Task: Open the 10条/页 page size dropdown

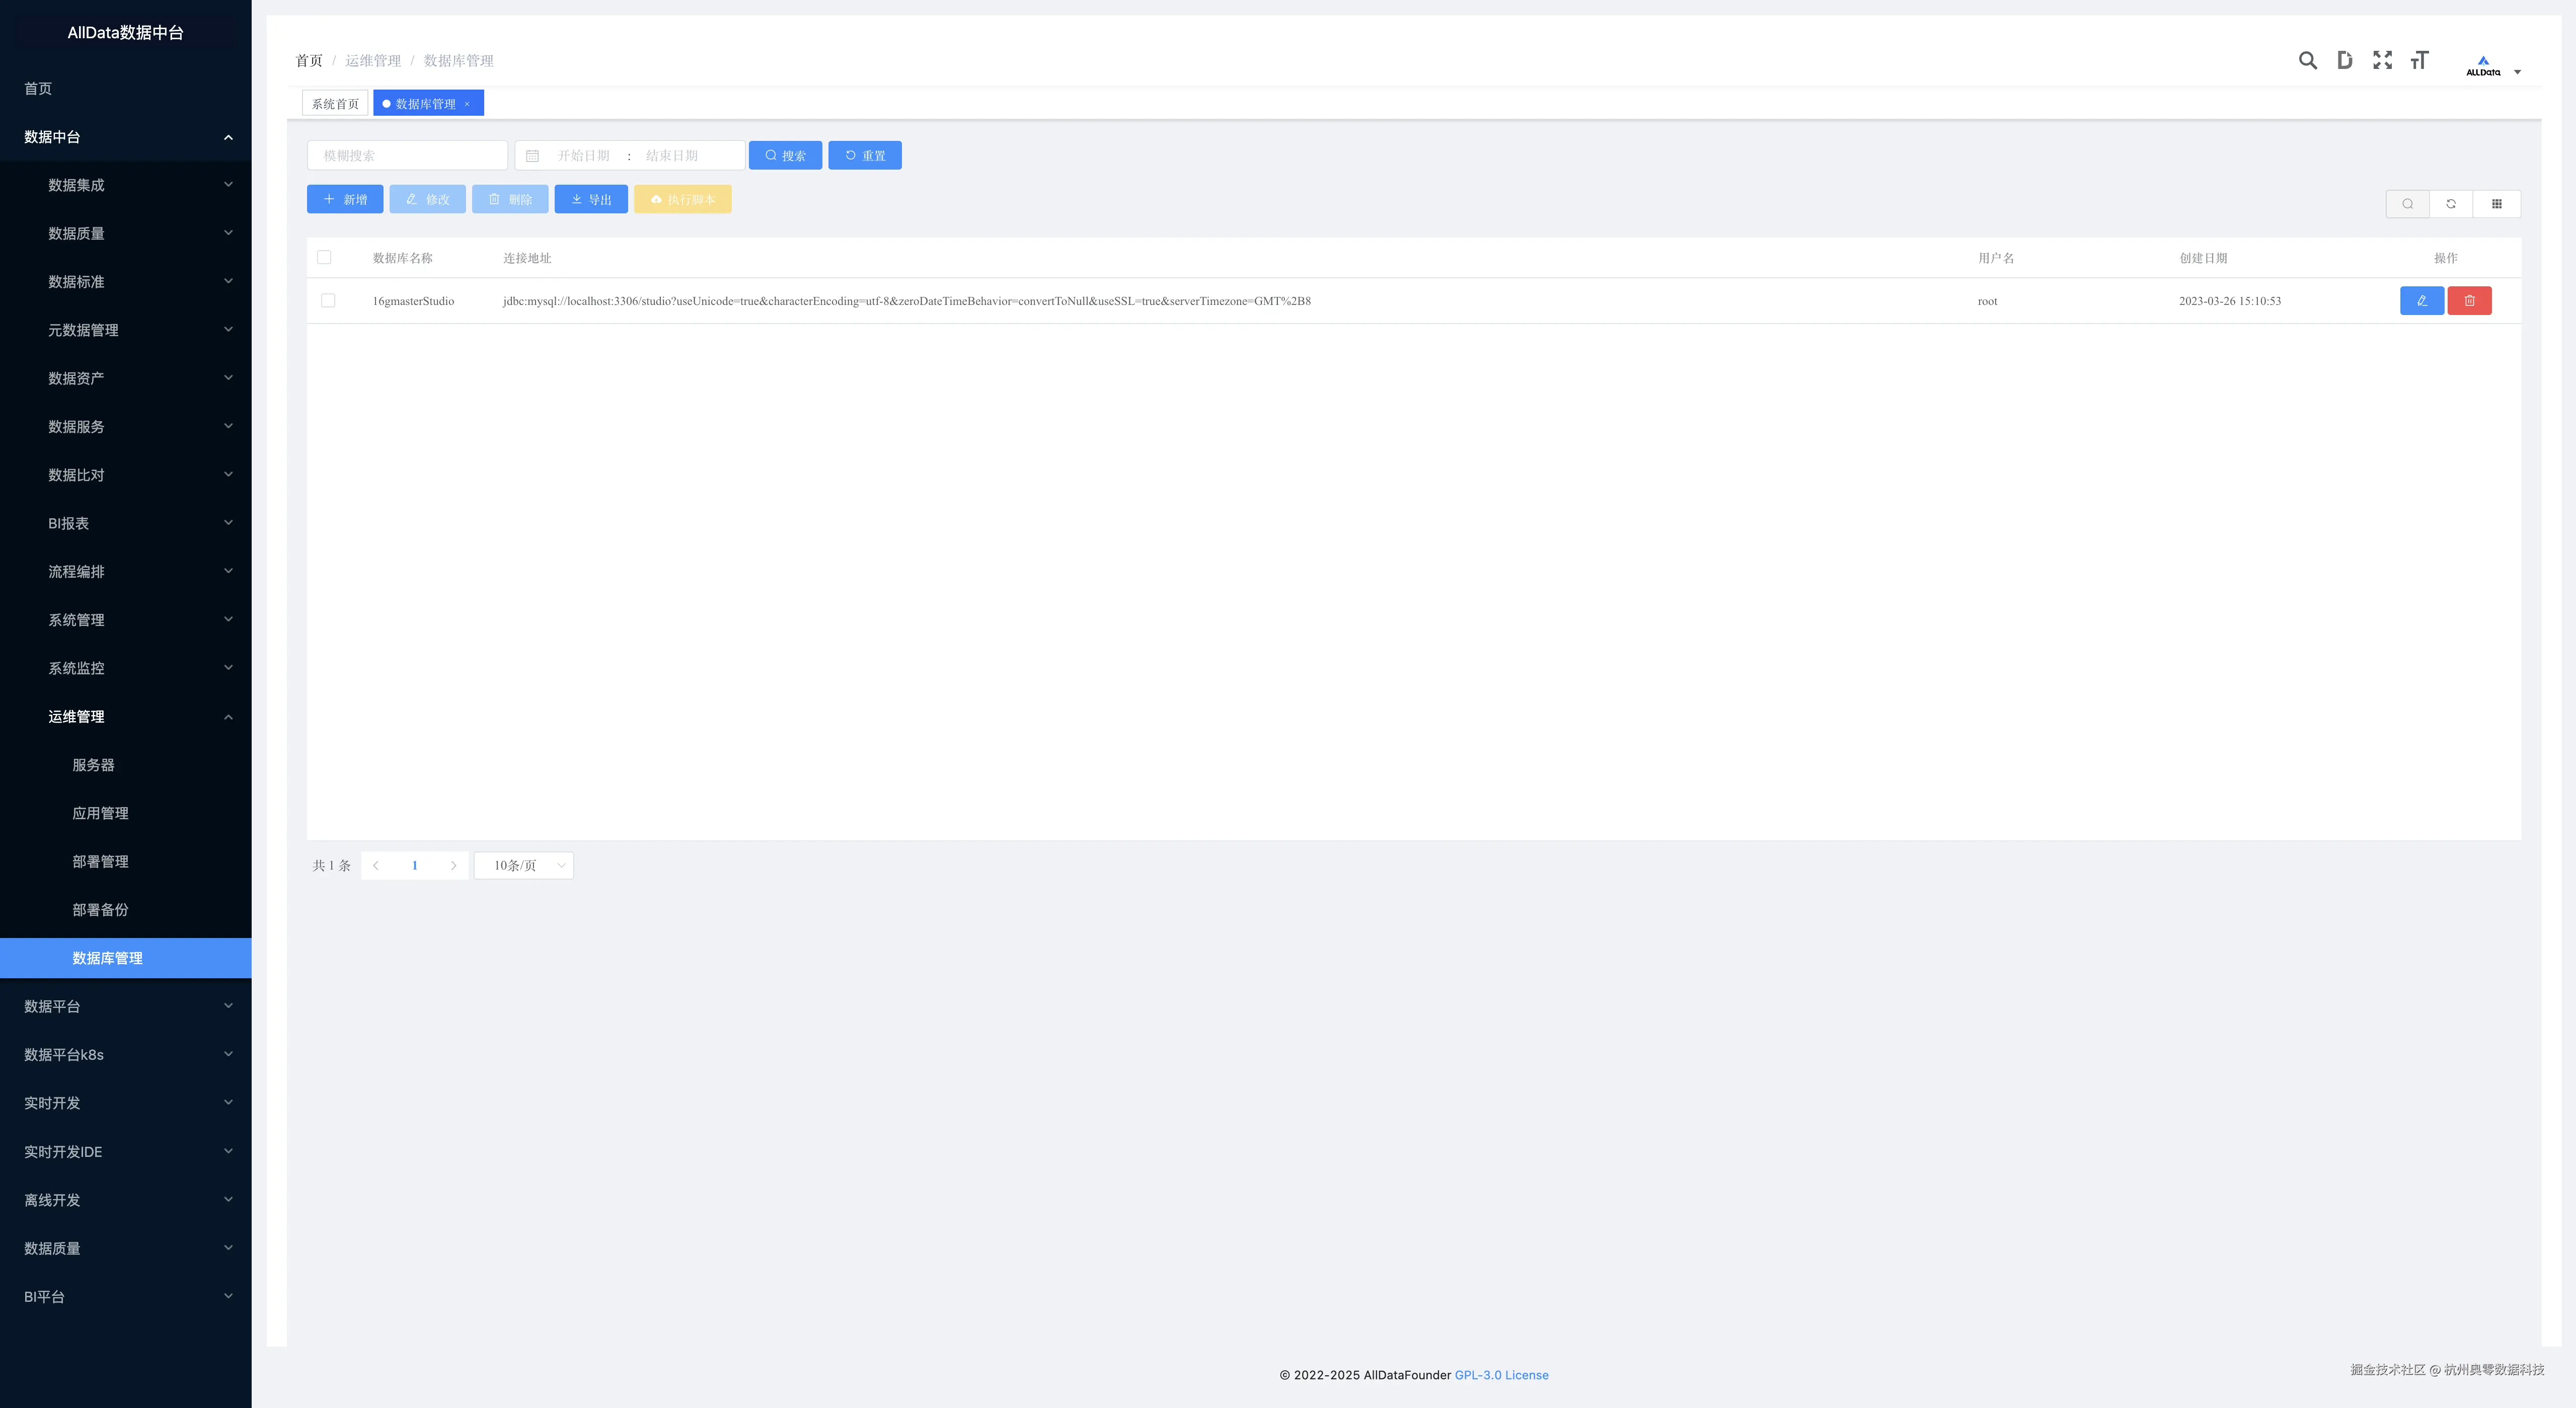Action: (524, 866)
